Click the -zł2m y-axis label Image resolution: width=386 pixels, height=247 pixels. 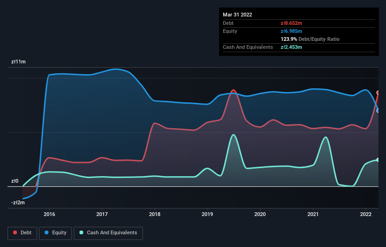click(x=18, y=203)
